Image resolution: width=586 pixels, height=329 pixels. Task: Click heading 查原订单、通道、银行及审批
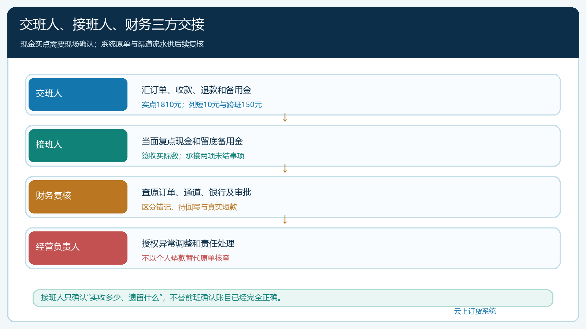[196, 192]
